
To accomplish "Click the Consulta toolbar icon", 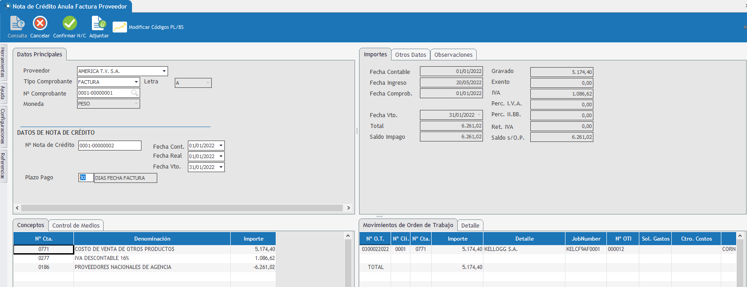I will [x=17, y=23].
